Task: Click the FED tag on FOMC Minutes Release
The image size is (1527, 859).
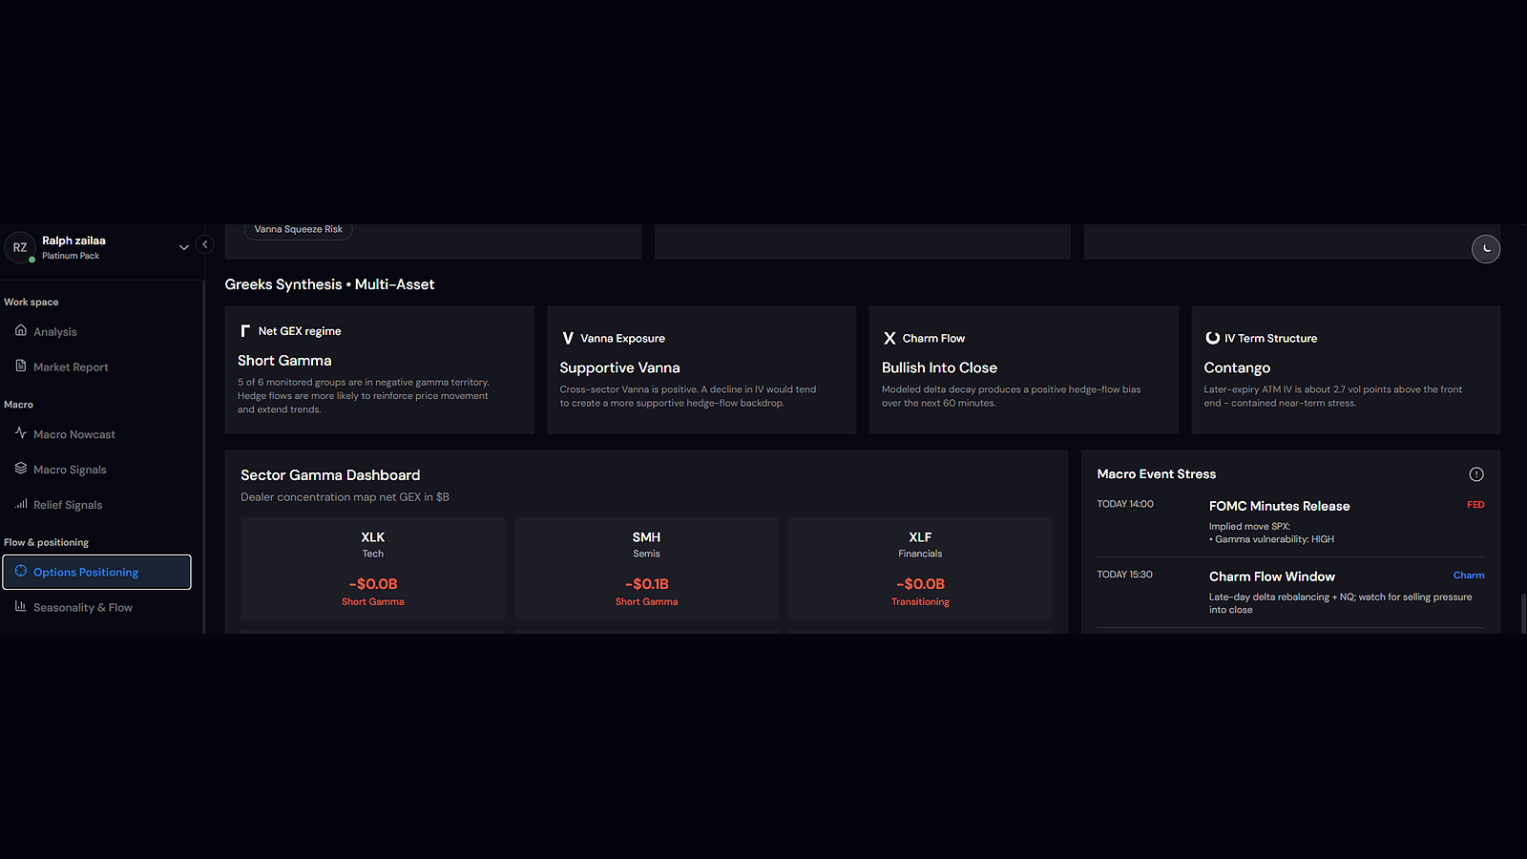Action: coord(1475,505)
